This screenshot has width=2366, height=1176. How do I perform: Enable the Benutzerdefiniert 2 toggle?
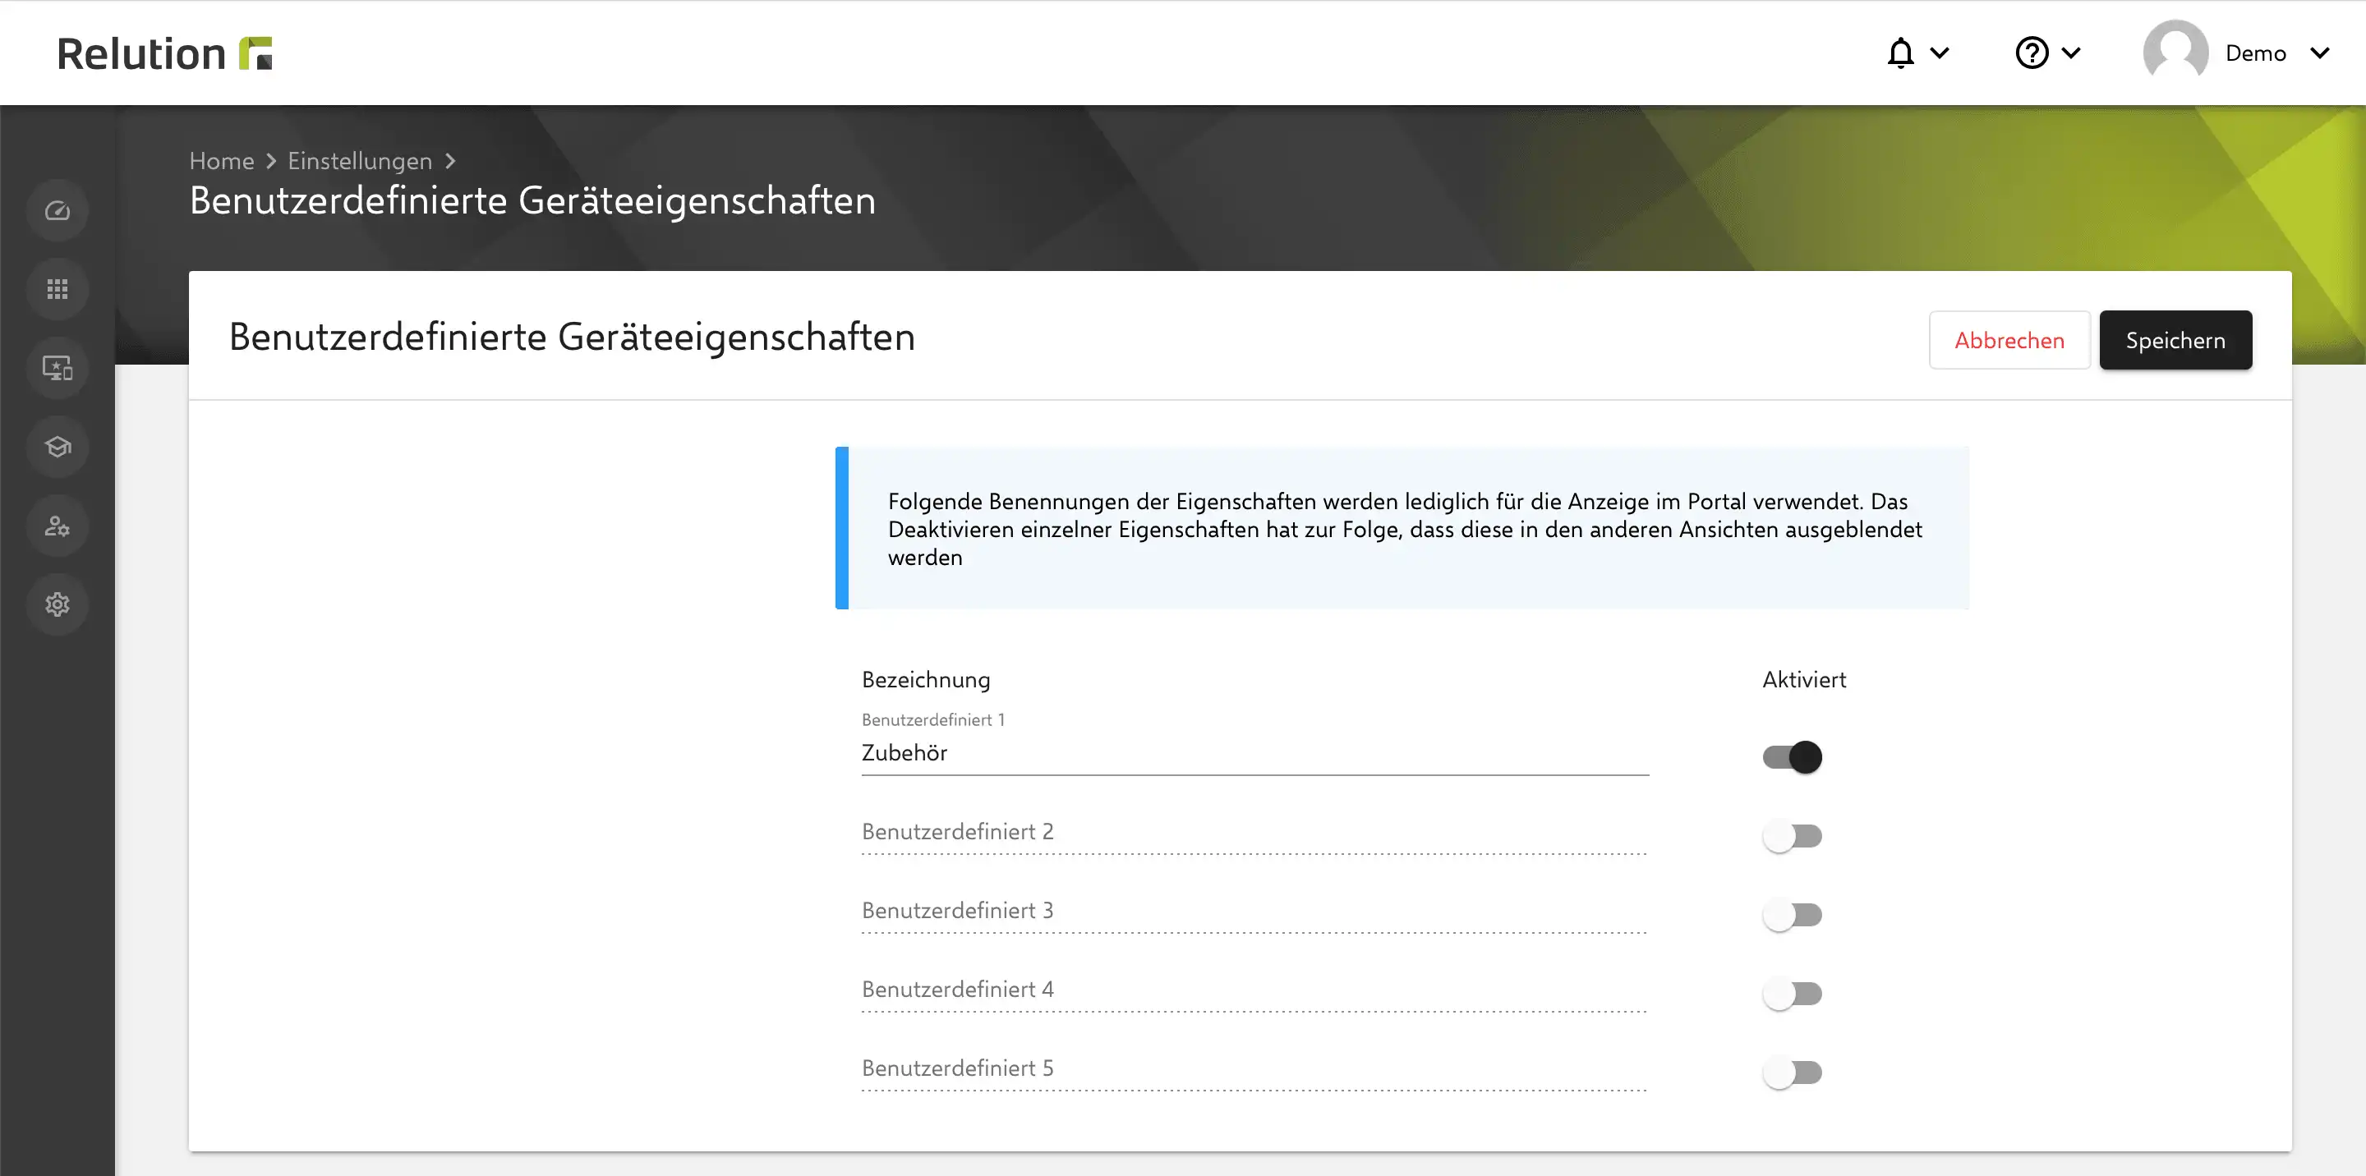click(1792, 836)
